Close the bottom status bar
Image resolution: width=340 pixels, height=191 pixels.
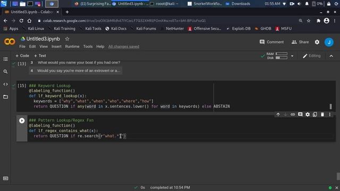pyautogui.click(x=336, y=188)
